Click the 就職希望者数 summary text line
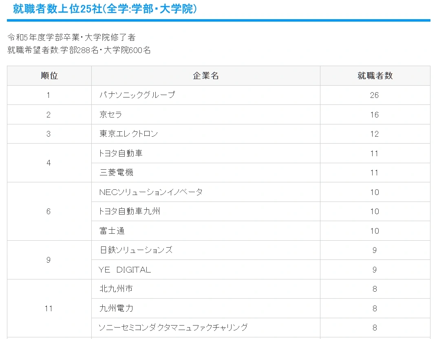437x339 pixels. [79, 51]
